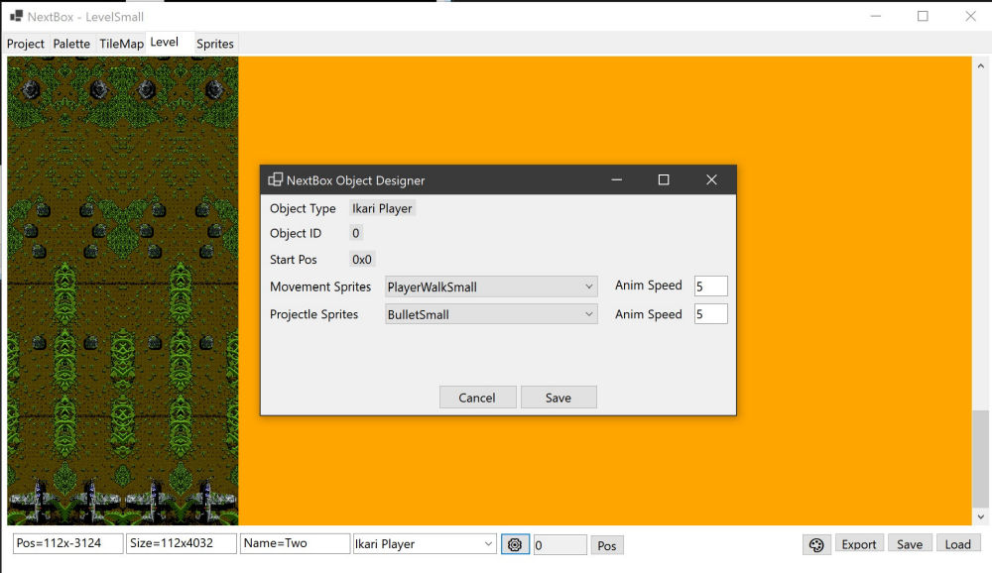Click the Ikari Player object type value
The width and height of the screenshot is (992, 573).
pyautogui.click(x=382, y=208)
